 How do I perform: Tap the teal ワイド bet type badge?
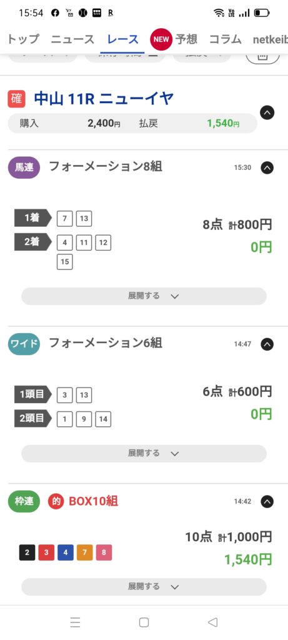24,344
